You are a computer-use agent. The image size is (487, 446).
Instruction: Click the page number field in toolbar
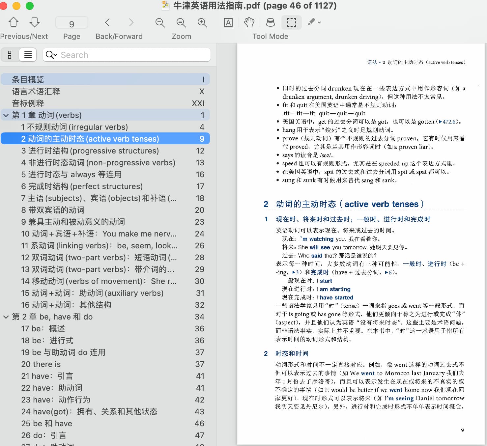[72, 23]
